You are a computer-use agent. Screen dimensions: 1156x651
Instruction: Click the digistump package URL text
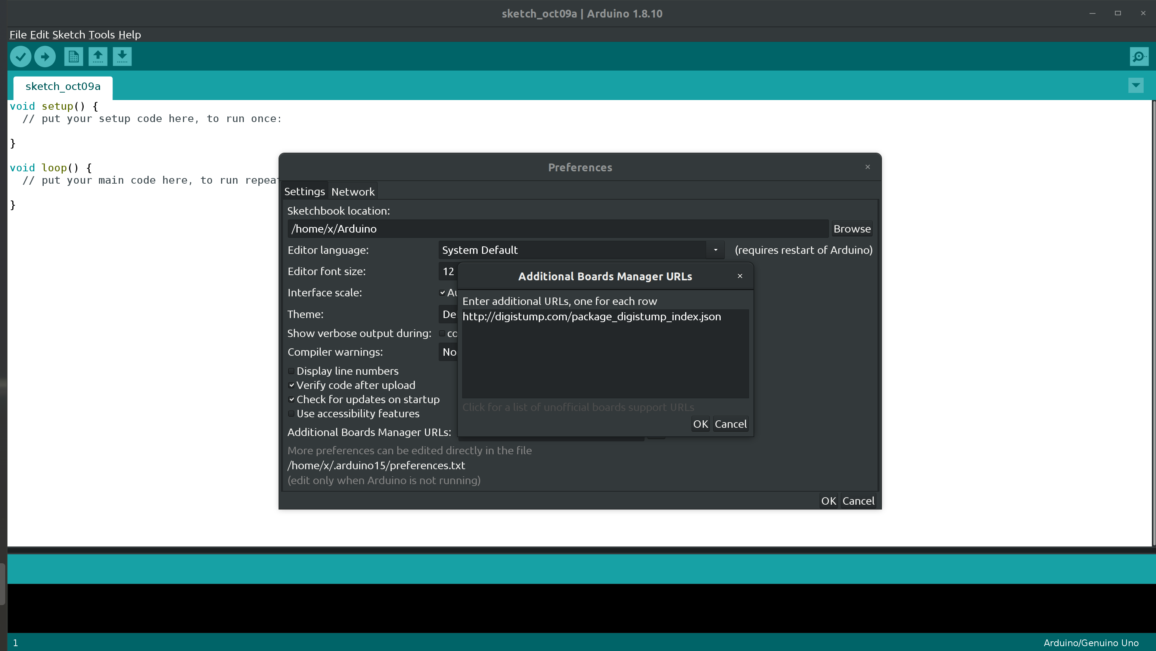pos(591,317)
